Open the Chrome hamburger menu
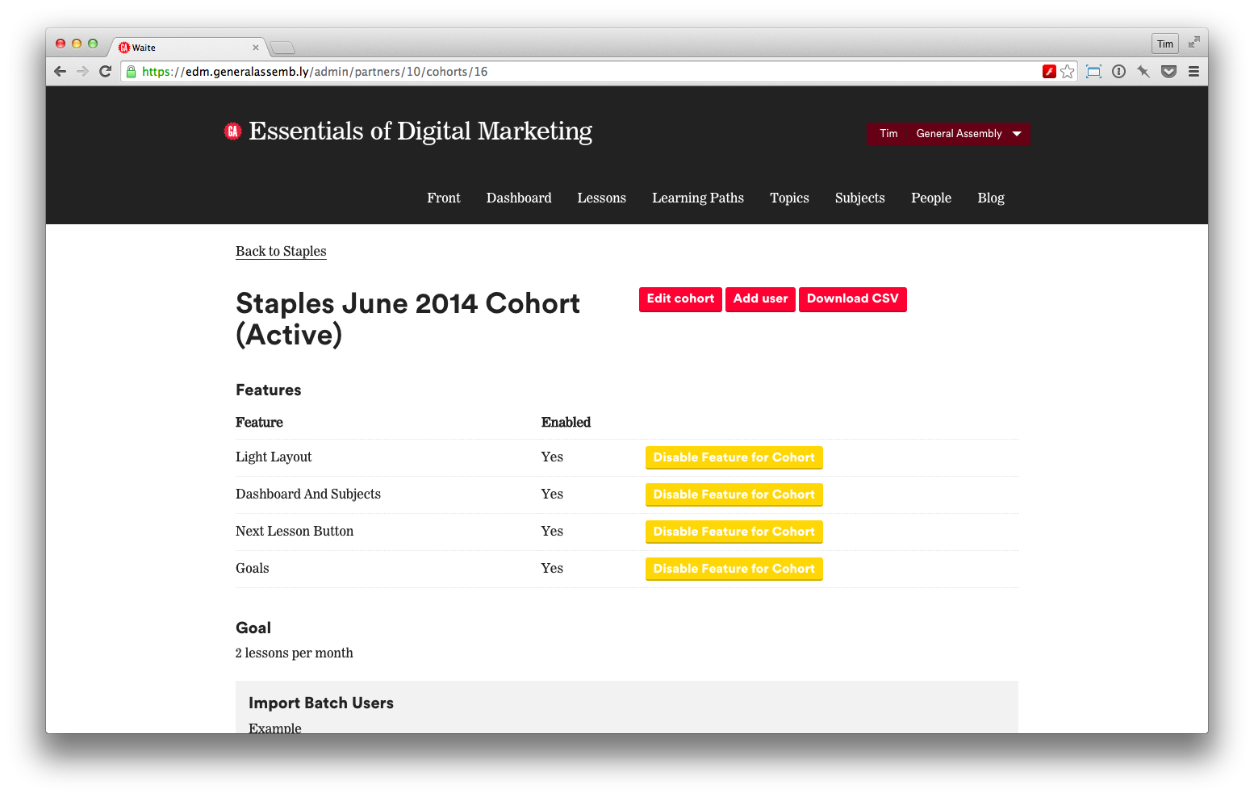This screenshot has height=797, width=1254. 1193,72
